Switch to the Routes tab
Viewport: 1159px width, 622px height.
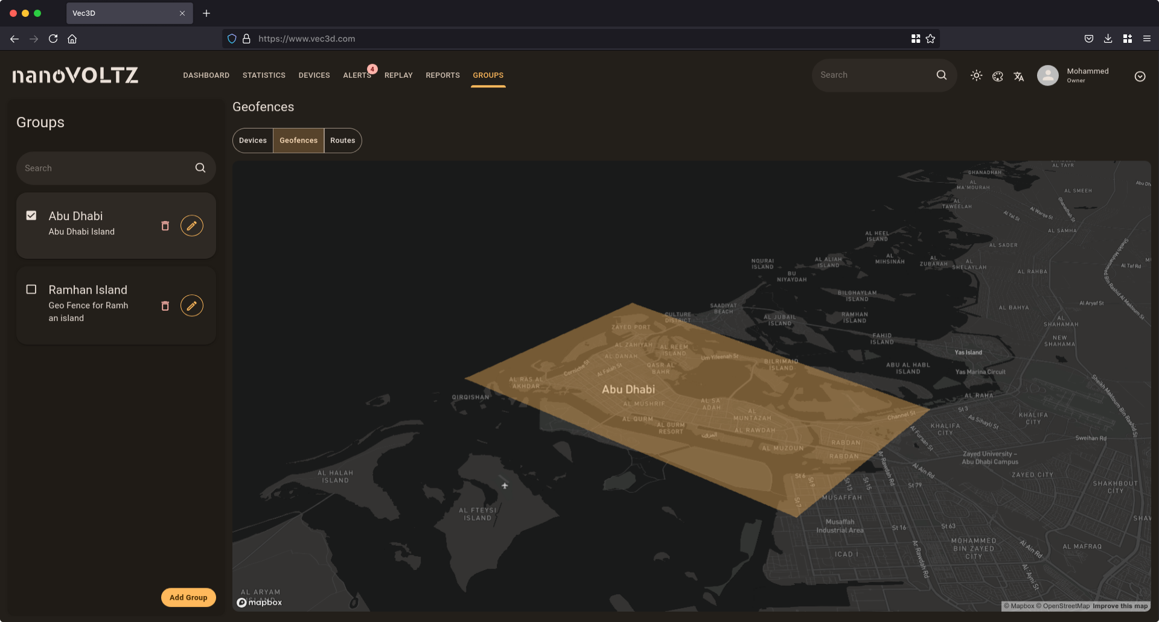click(x=342, y=141)
